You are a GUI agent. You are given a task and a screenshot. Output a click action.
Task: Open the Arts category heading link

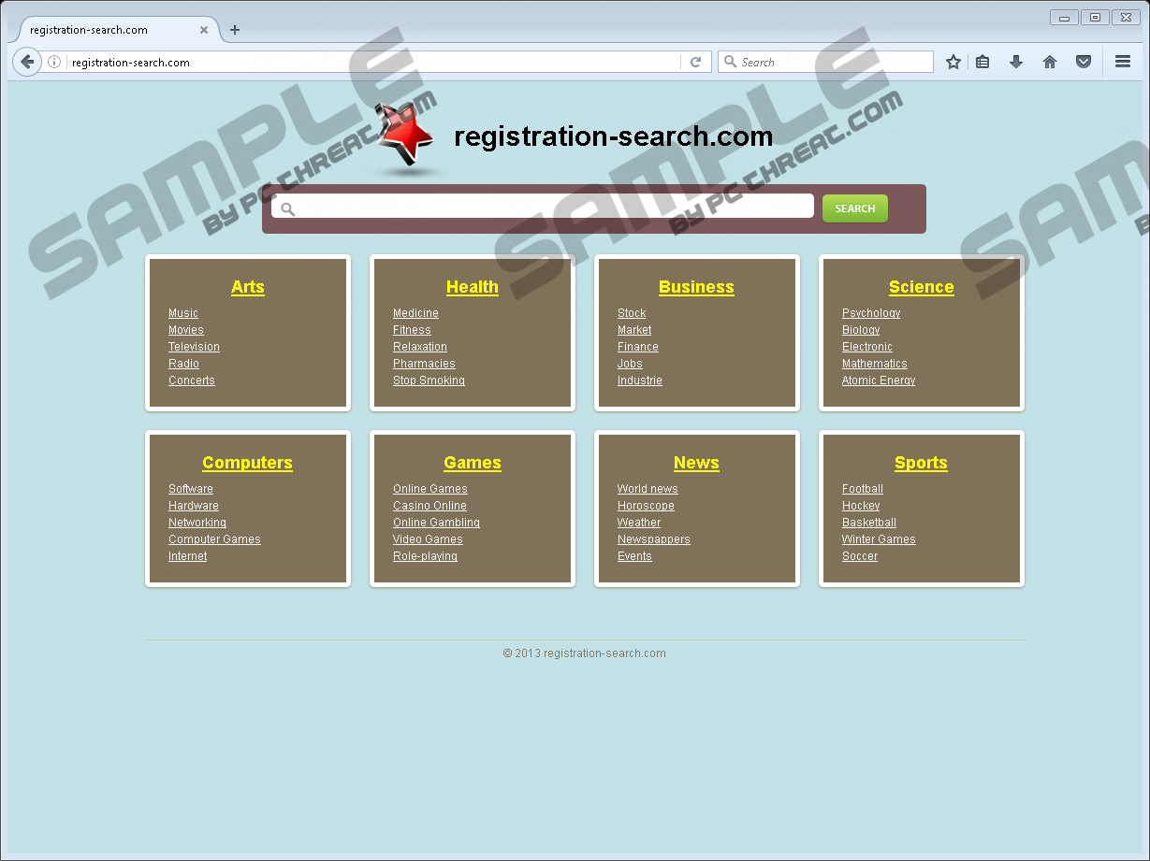pos(248,287)
